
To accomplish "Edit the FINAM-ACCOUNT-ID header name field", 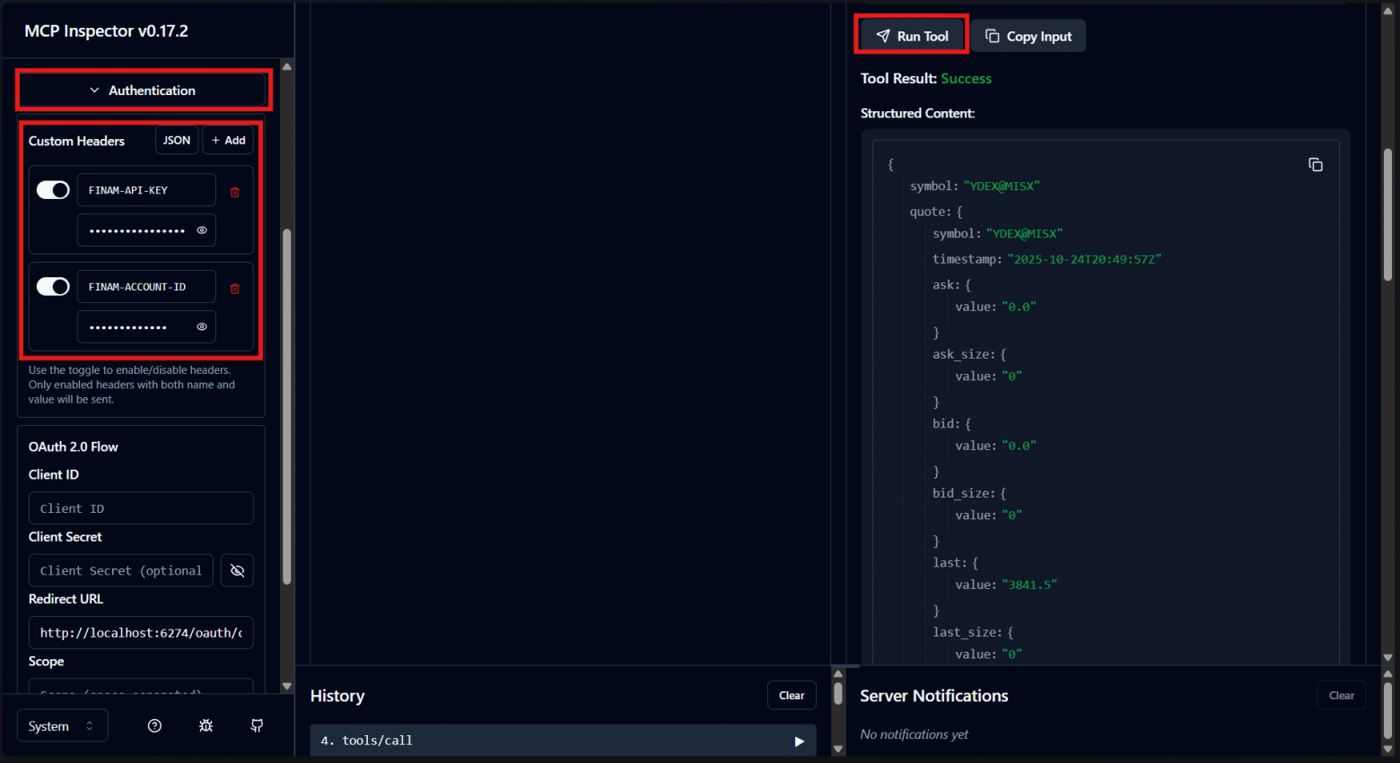I will [x=146, y=287].
